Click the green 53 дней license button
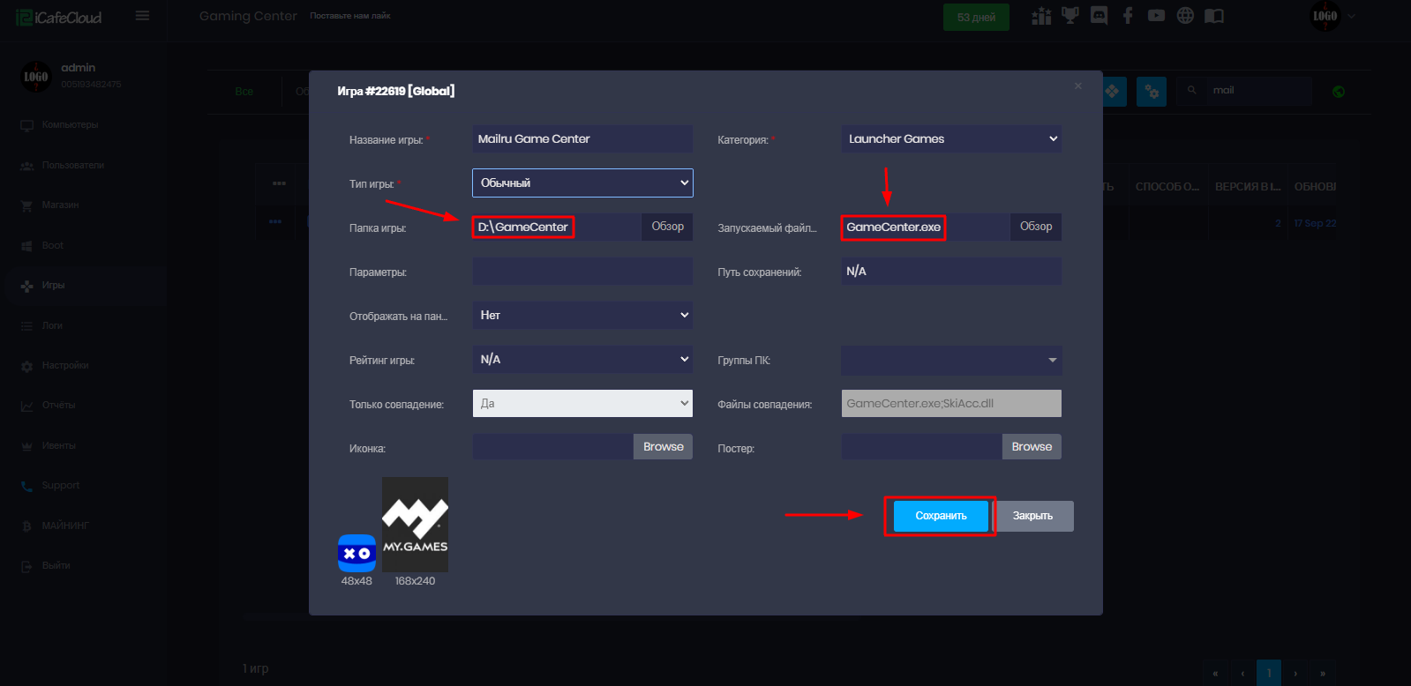This screenshot has height=686, width=1411. 976,17
